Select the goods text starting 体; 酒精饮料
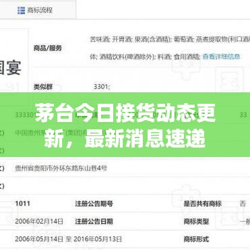 [145, 57]
